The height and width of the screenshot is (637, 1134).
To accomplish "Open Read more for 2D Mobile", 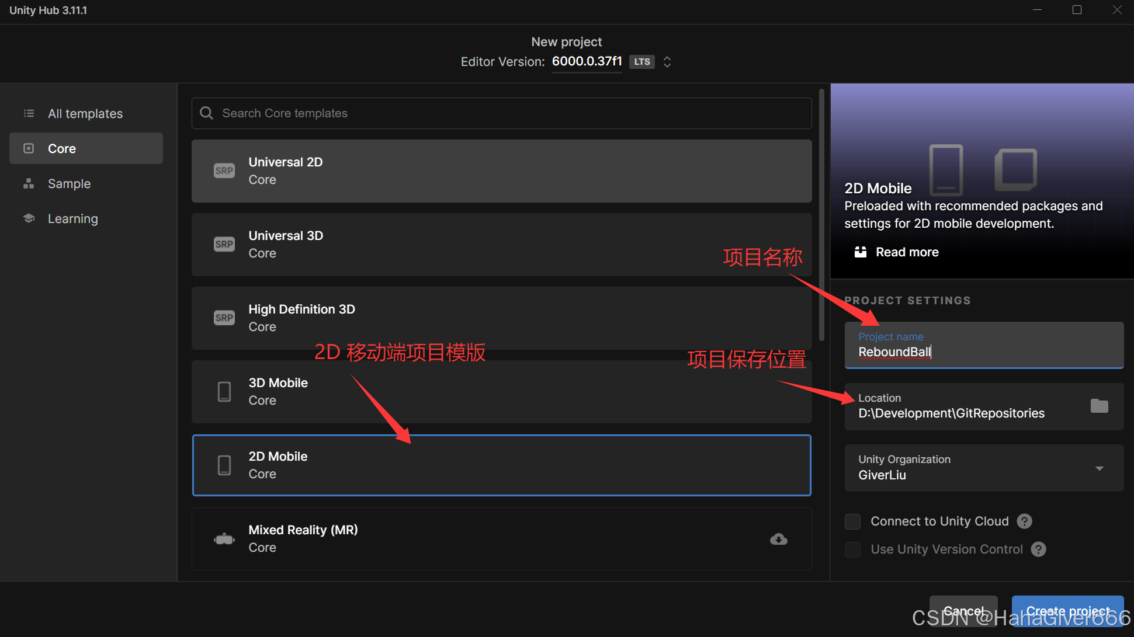I will click(x=897, y=252).
